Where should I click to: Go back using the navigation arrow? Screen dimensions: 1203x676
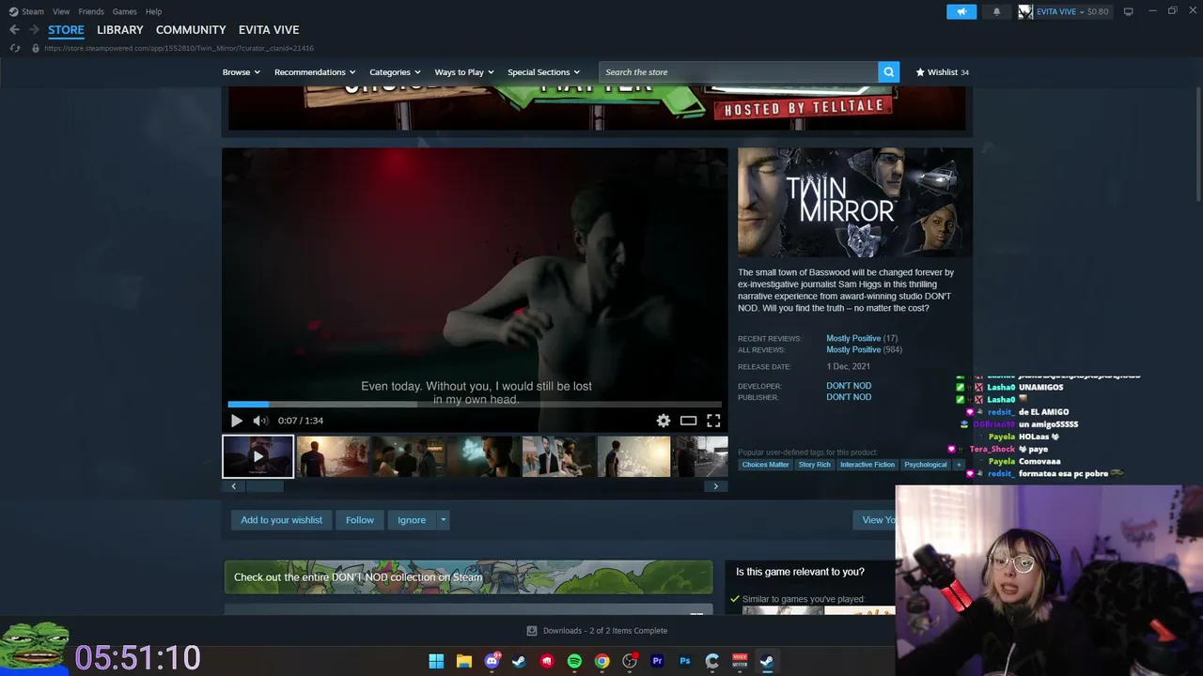pos(14,30)
